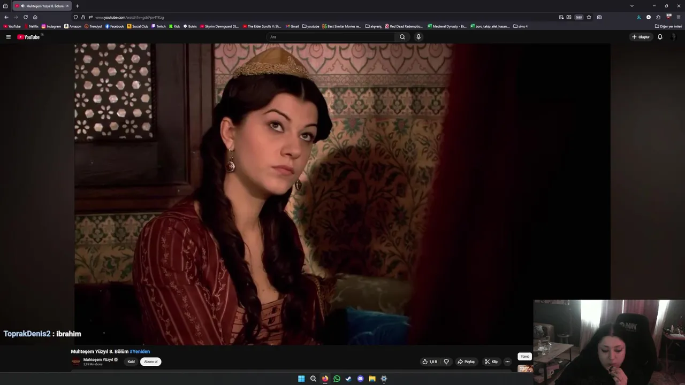
Task: Click the Katıl join button
Action: pos(131,361)
